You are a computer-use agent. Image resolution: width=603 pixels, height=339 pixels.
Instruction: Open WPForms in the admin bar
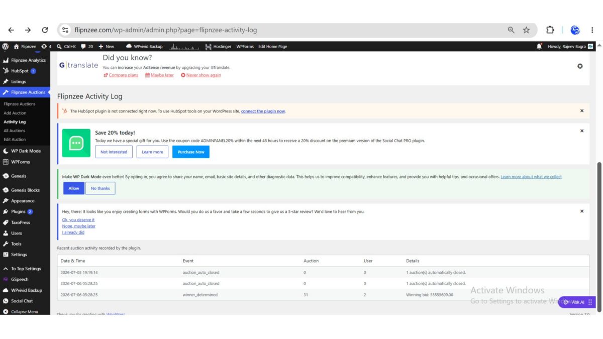(x=245, y=46)
